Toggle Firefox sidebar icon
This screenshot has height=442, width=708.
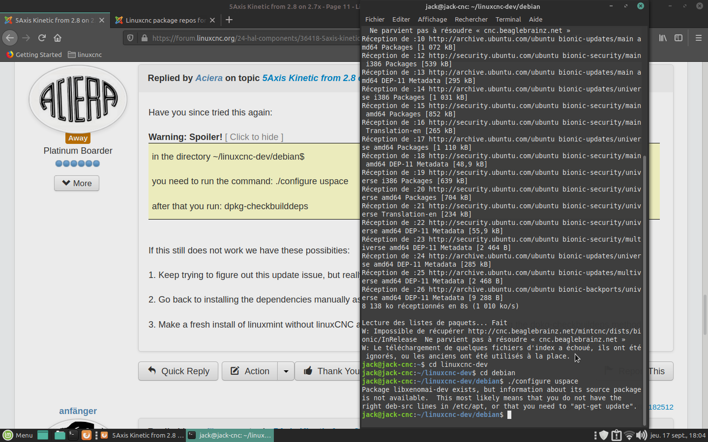[678, 38]
